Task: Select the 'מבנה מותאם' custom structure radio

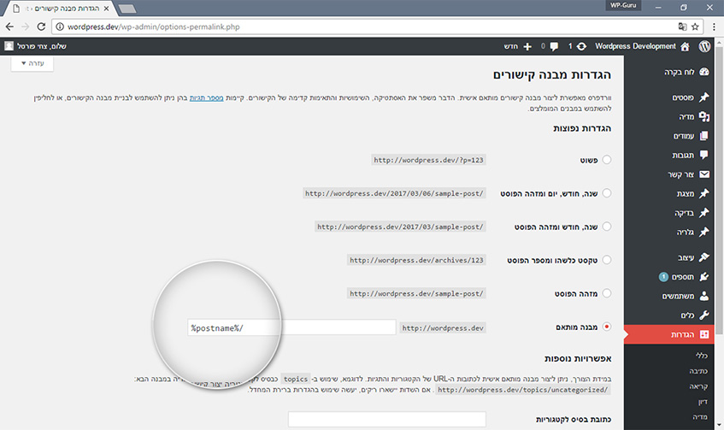Action: click(x=607, y=327)
